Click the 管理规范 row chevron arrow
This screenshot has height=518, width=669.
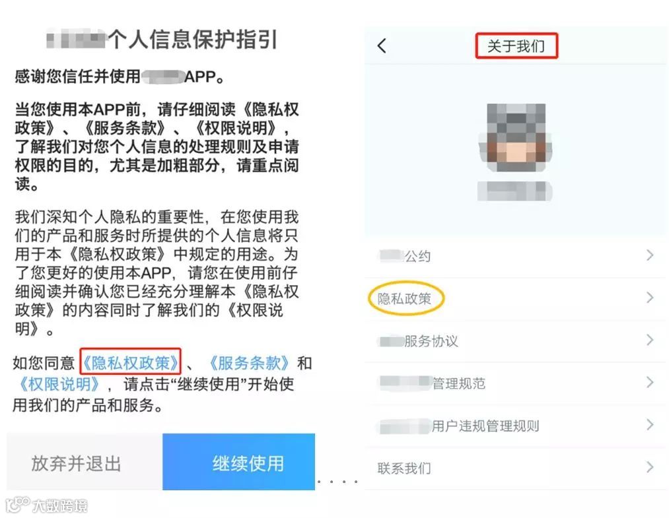pyautogui.click(x=650, y=382)
